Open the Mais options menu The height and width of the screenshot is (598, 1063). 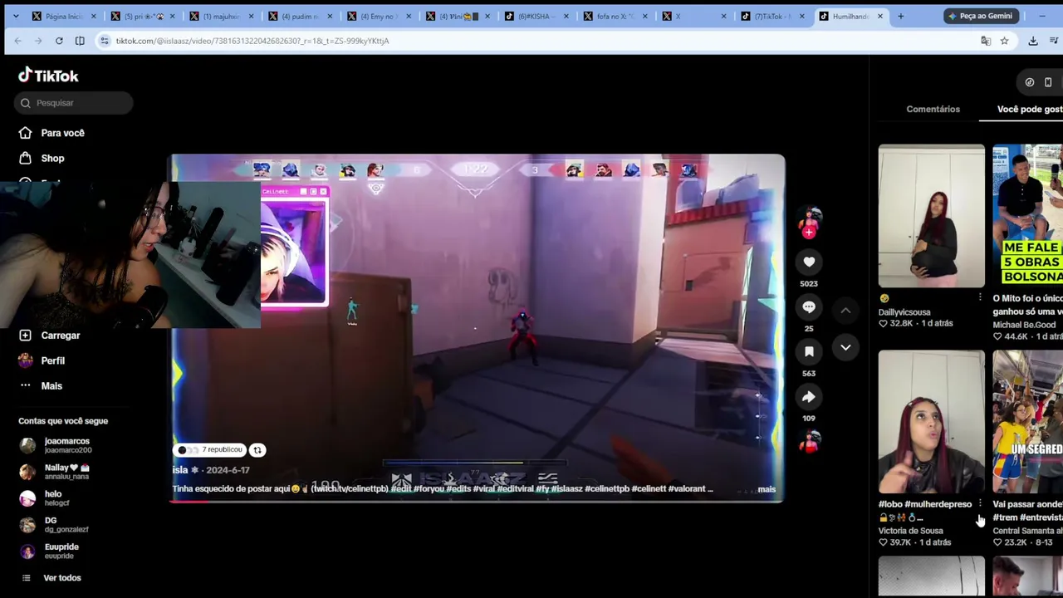tap(41, 385)
